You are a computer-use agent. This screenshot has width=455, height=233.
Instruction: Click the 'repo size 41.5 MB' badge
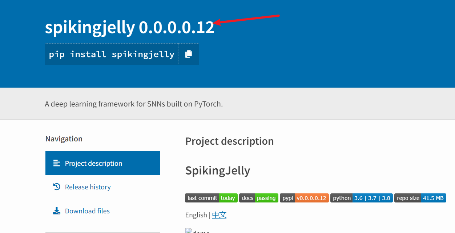(420, 198)
